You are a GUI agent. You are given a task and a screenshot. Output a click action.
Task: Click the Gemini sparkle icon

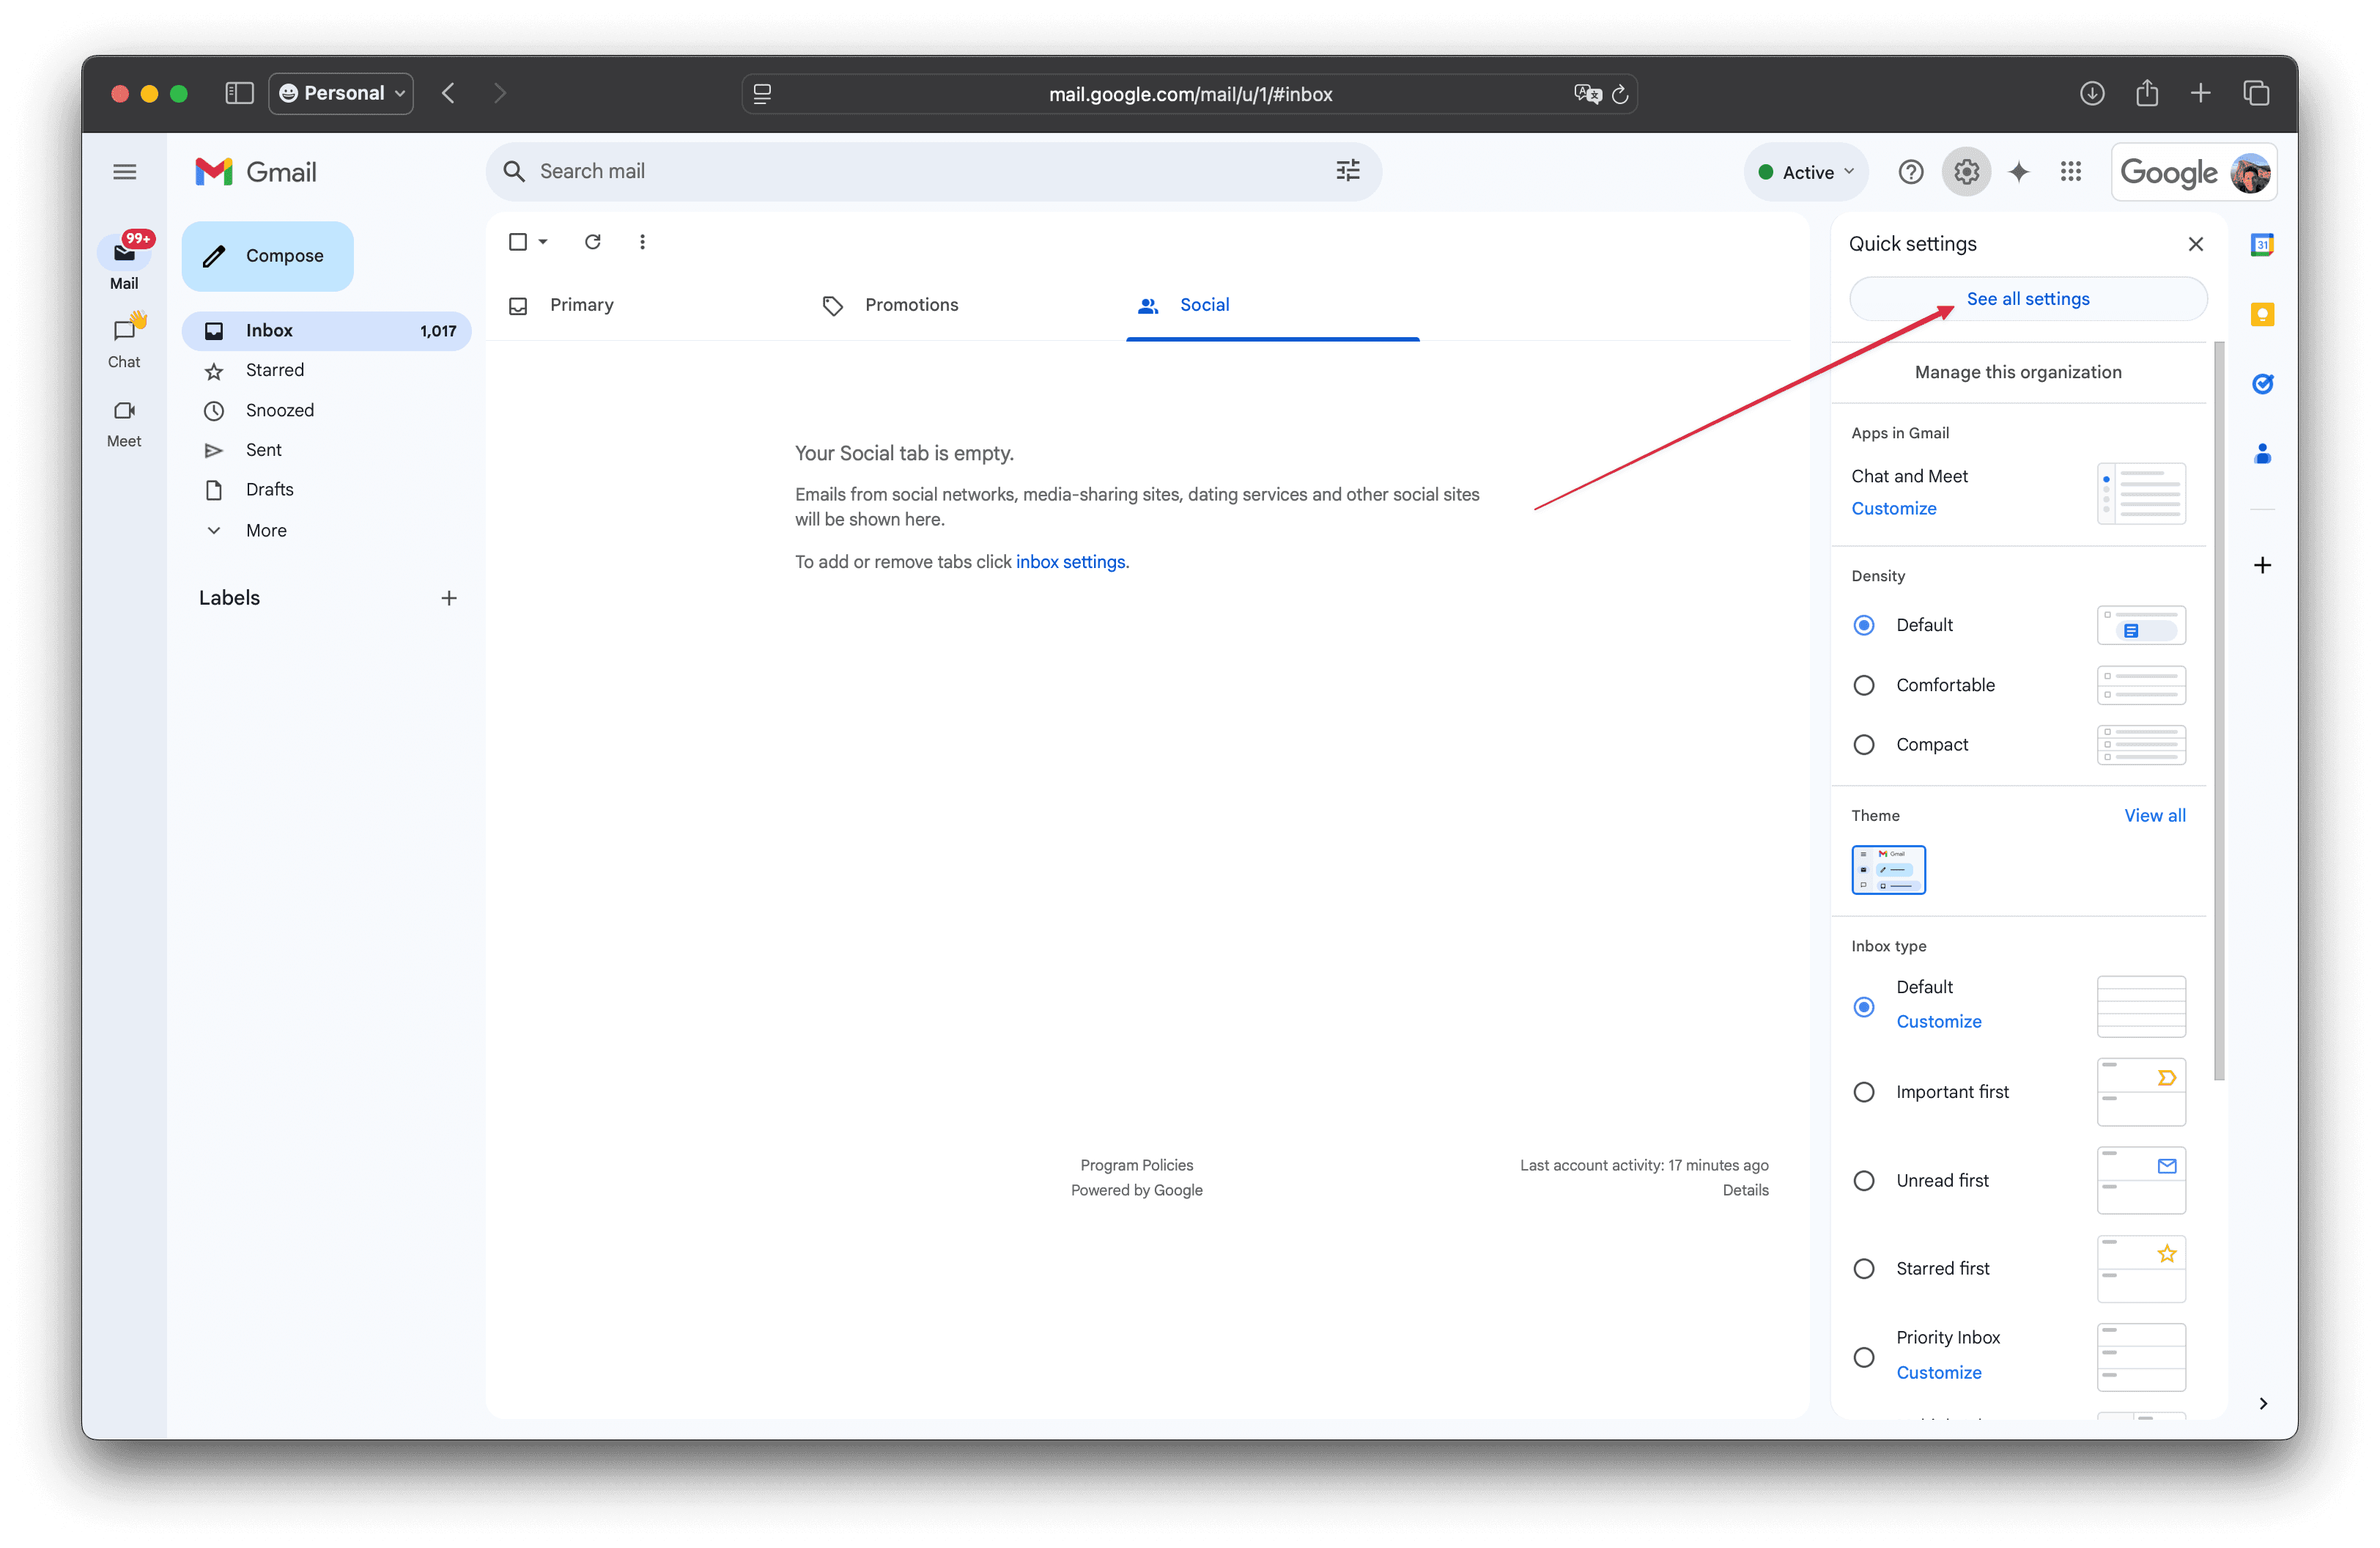[2019, 171]
